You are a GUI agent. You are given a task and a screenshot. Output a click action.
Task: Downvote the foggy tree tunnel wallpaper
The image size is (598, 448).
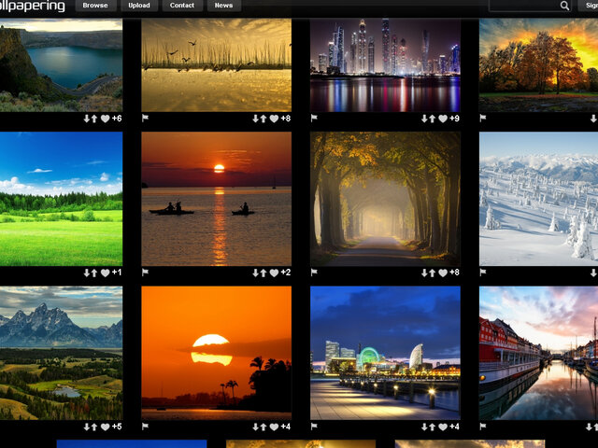[424, 273]
